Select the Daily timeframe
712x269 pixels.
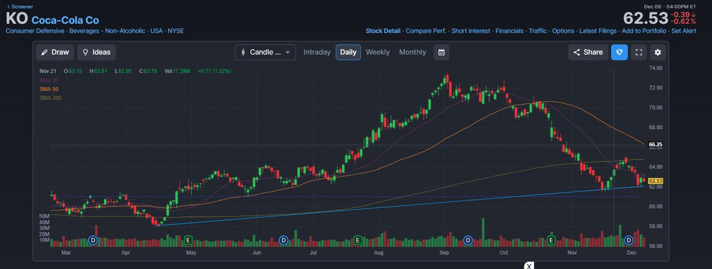(x=348, y=52)
